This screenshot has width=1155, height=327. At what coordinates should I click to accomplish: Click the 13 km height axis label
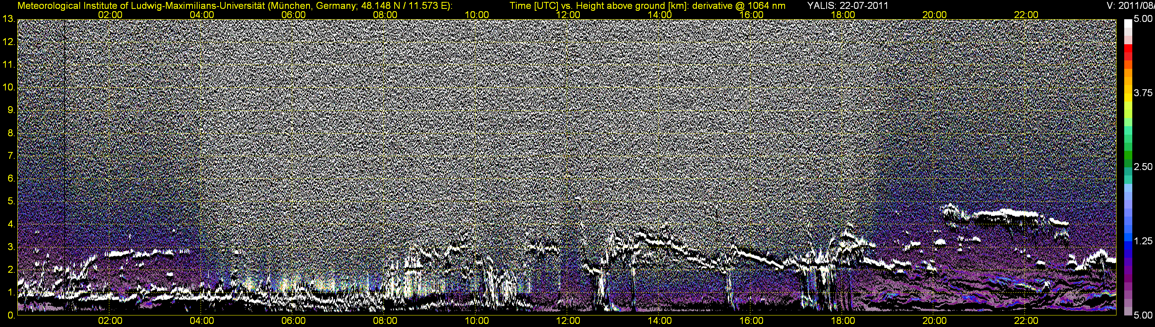click(8, 19)
